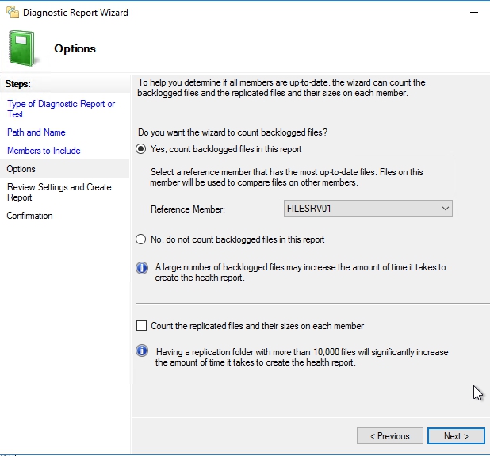This screenshot has height=456, width=490.
Task: Go back with the Previous button
Action: 389,436
